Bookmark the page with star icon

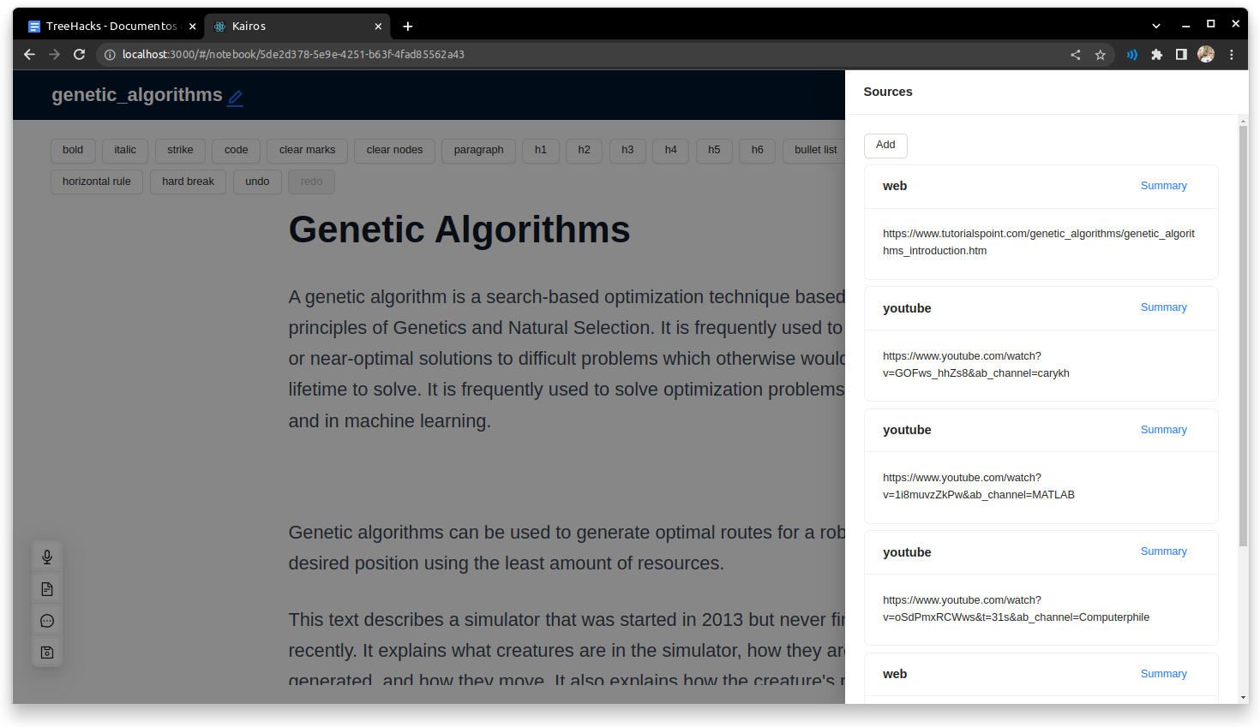pyautogui.click(x=1100, y=55)
